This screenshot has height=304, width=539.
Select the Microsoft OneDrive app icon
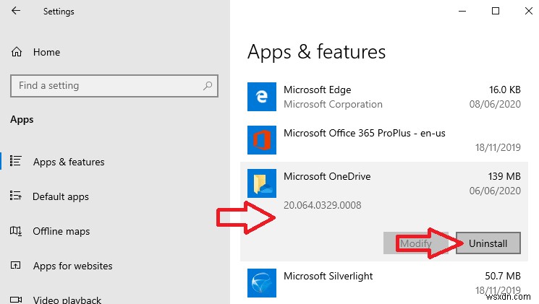pyautogui.click(x=262, y=183)
